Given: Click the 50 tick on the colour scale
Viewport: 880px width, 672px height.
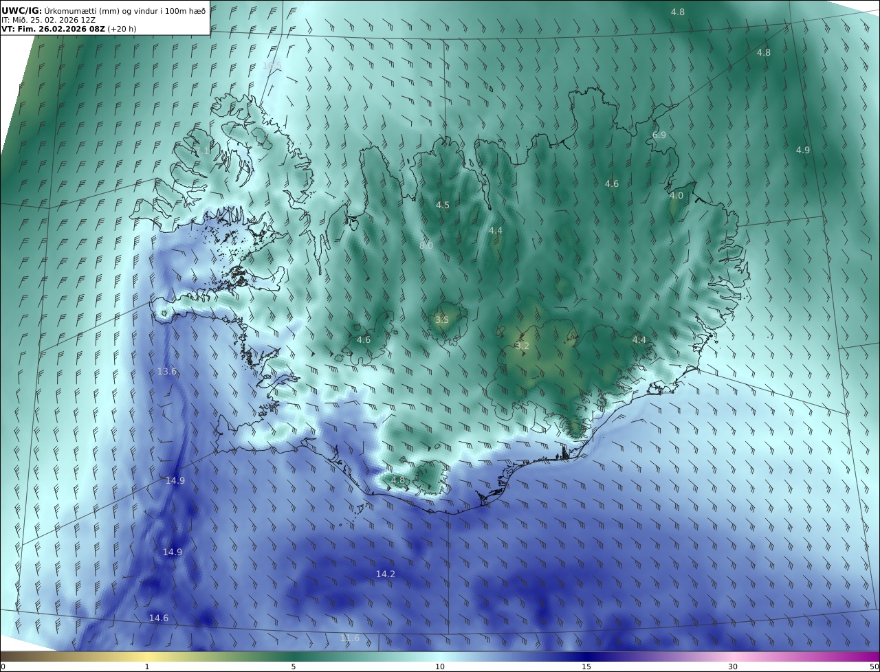Looking at the screenshot, I should 874,667.
